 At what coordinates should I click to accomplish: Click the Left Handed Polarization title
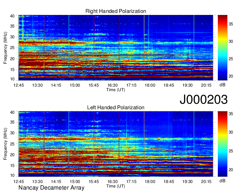pyautogui.click(x=116, y=107)
